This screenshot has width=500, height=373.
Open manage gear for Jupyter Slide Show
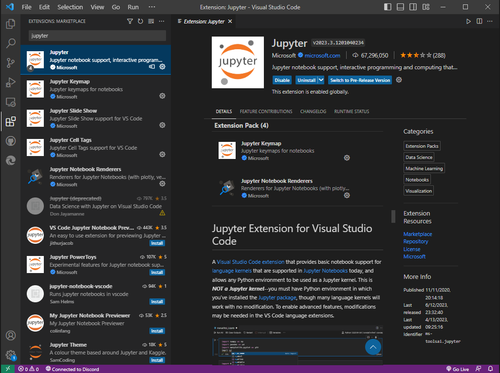tap(162, 125)
